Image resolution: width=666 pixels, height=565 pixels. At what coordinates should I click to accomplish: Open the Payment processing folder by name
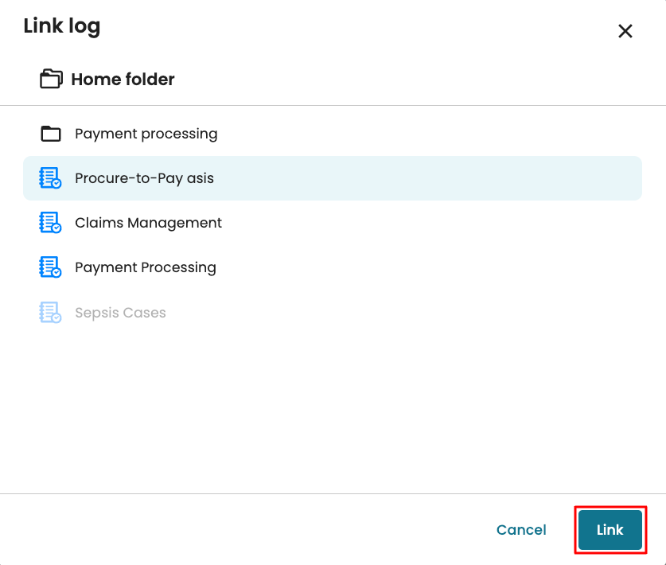click(x=146, y=134)
